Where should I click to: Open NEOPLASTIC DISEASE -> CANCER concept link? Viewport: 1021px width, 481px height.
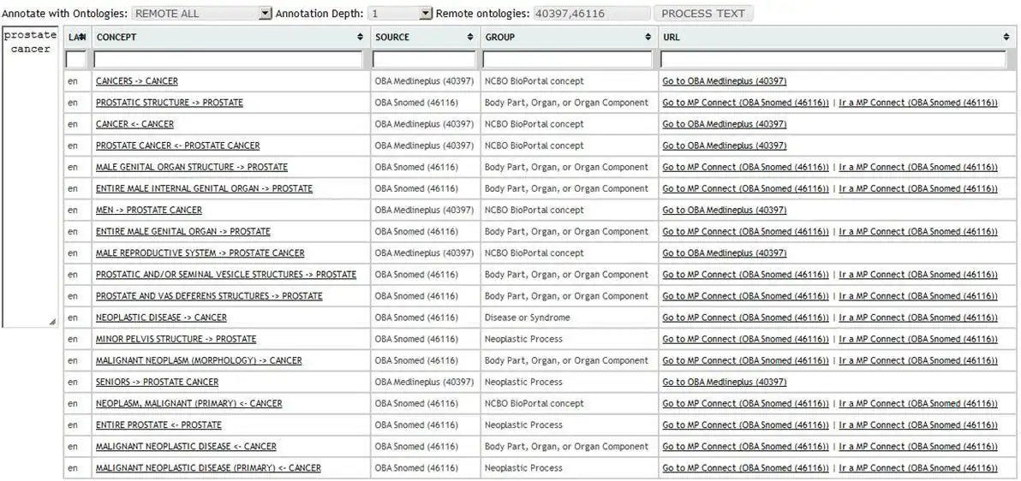tap(162, 318)
